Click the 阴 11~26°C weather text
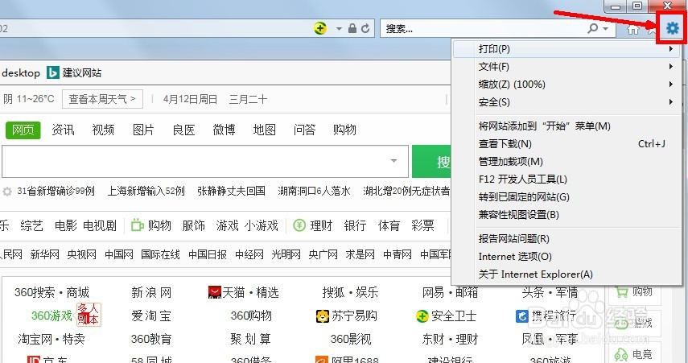The height and width of the screenshot is (363, 688). point(29,99)
